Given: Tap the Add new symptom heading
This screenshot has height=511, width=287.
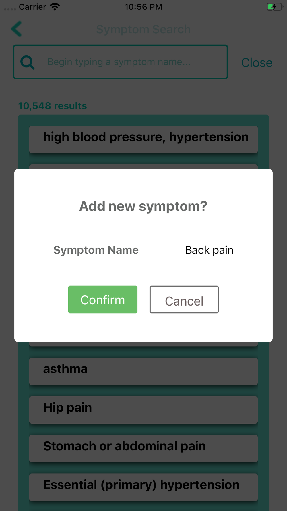Looking at the screenshot, I should pyautogui.click(x=143, y=206).
